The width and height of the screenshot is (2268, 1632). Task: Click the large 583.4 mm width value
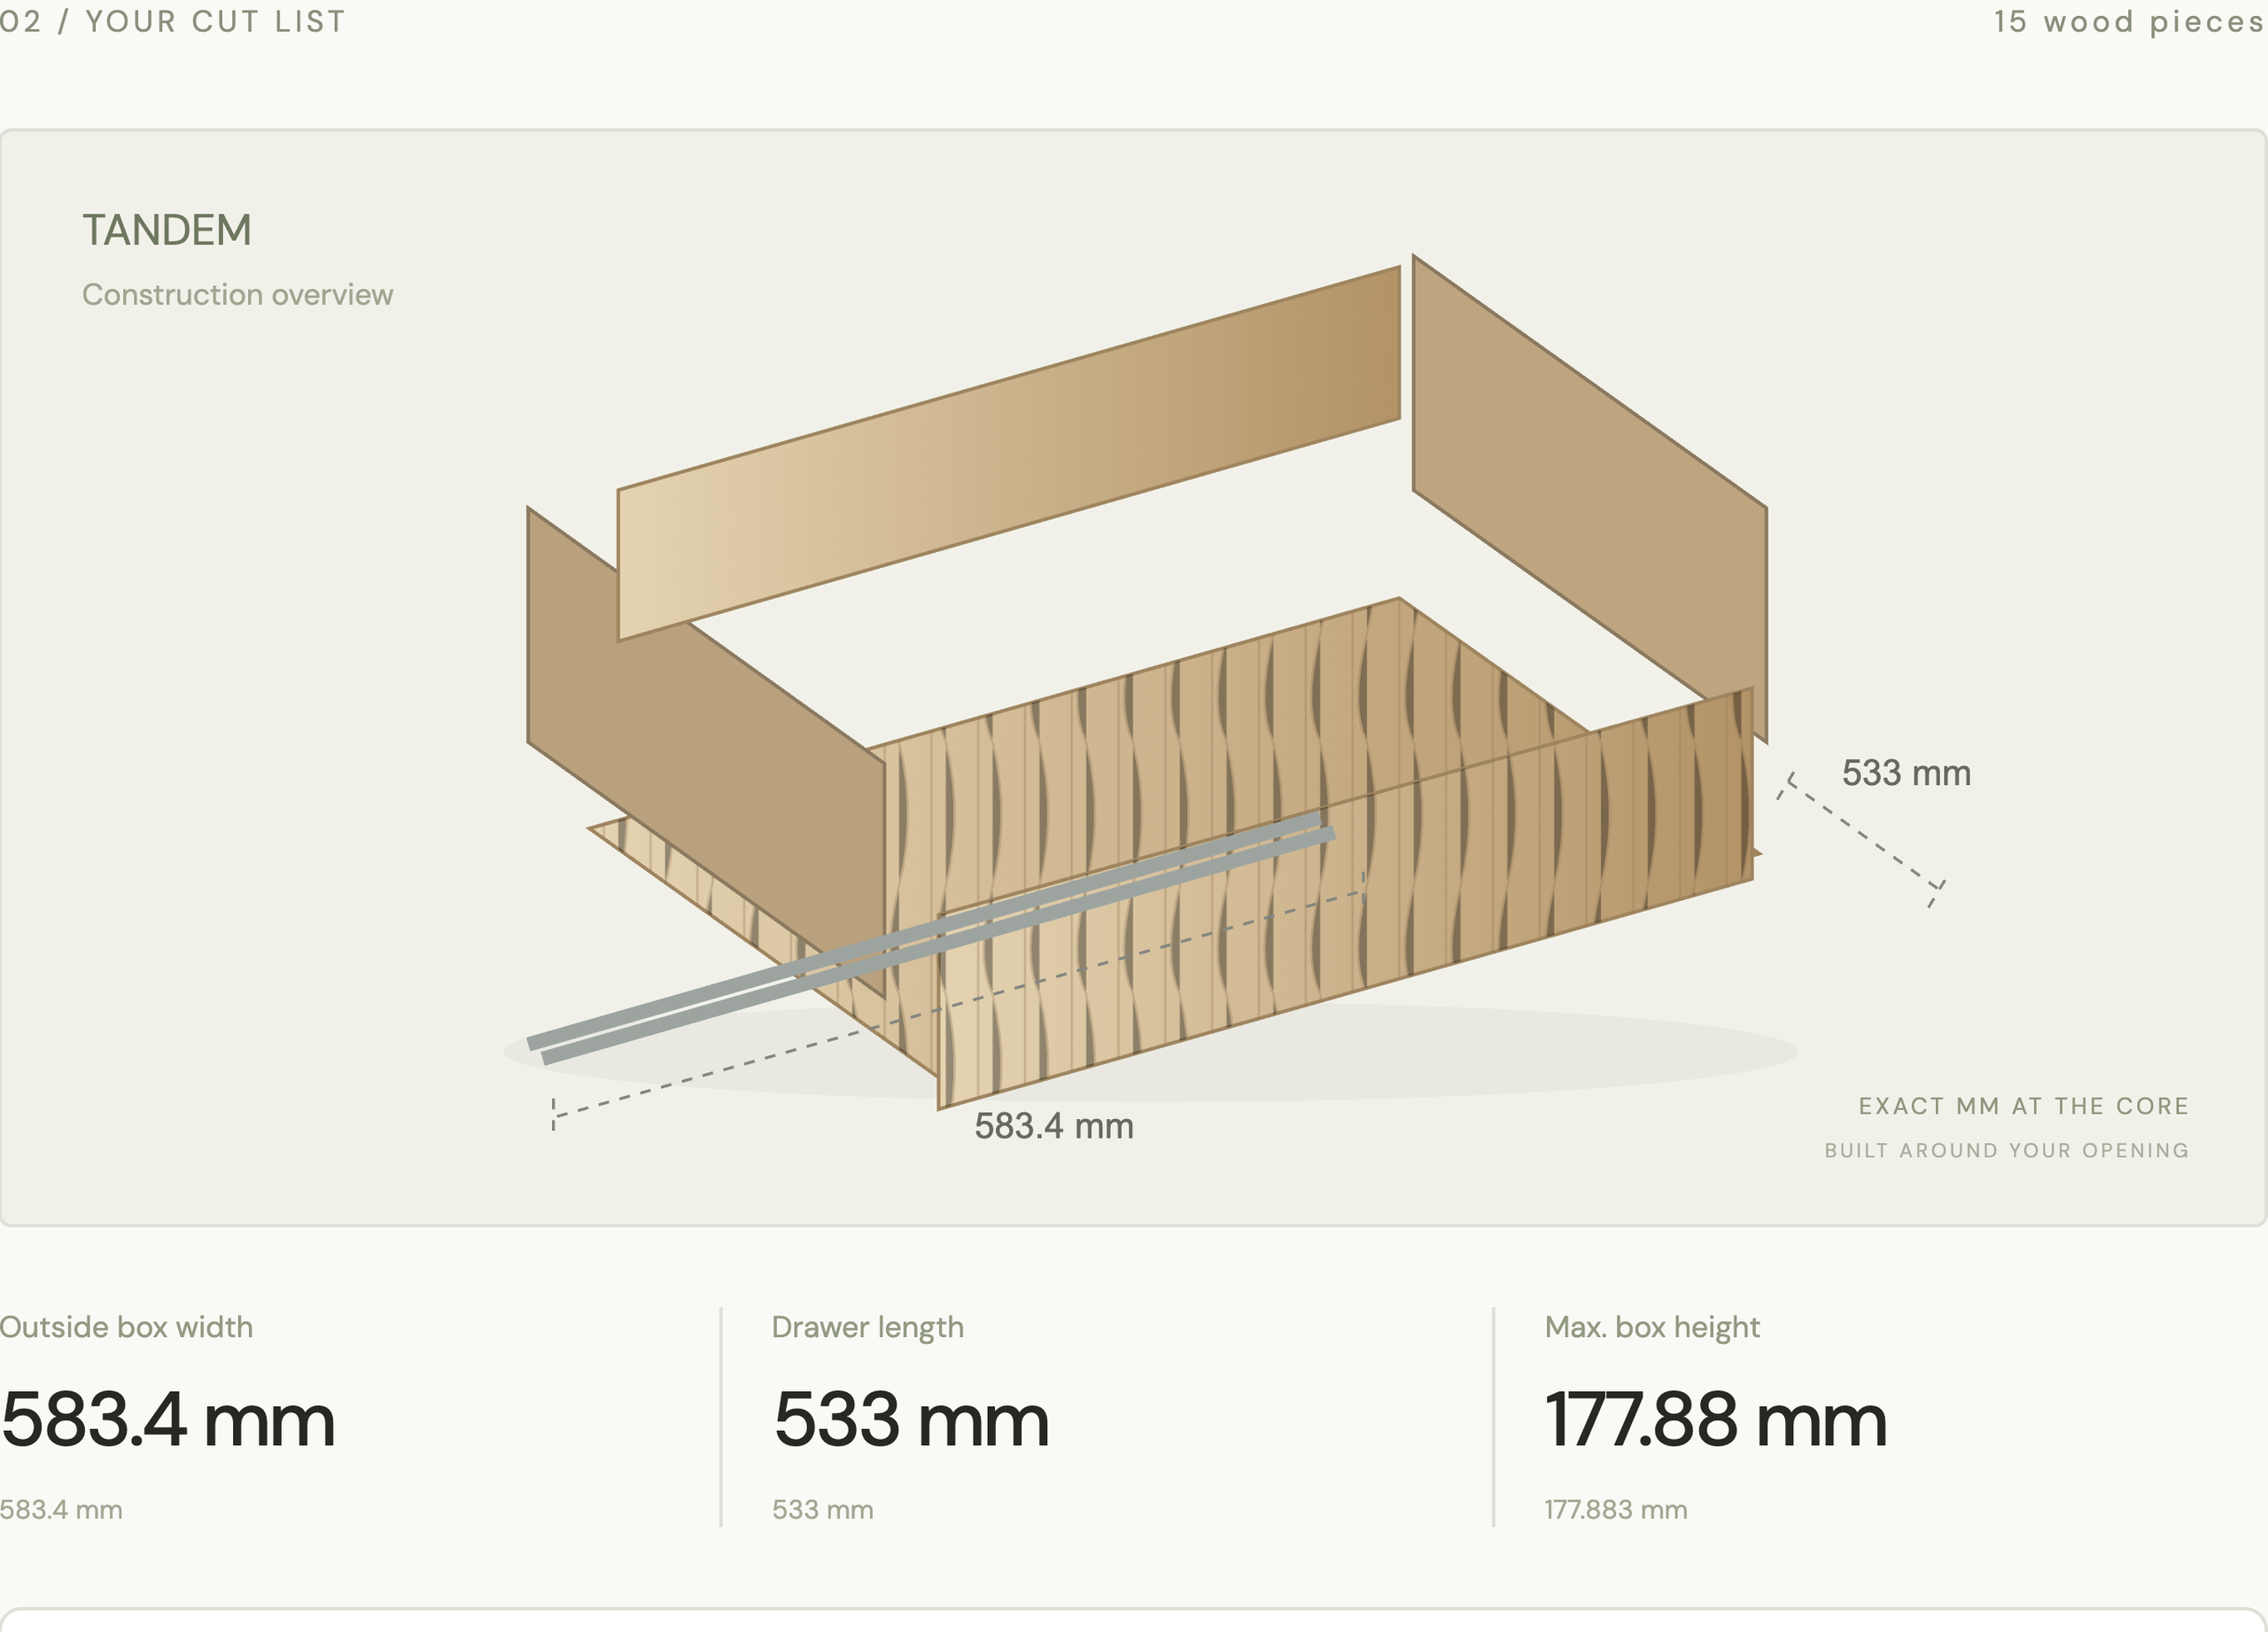tap(167, 1419)
